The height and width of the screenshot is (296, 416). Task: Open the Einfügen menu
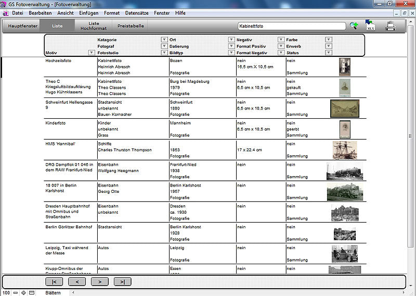tap(89, 13)
